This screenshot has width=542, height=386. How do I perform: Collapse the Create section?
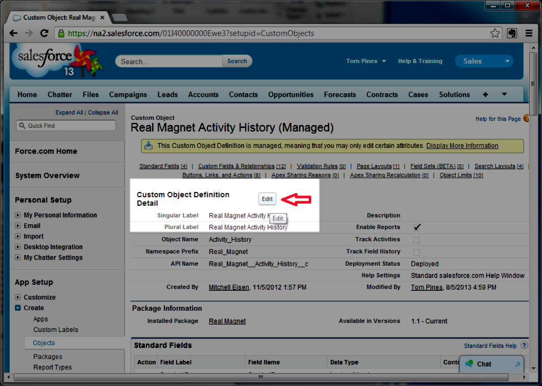18,308
